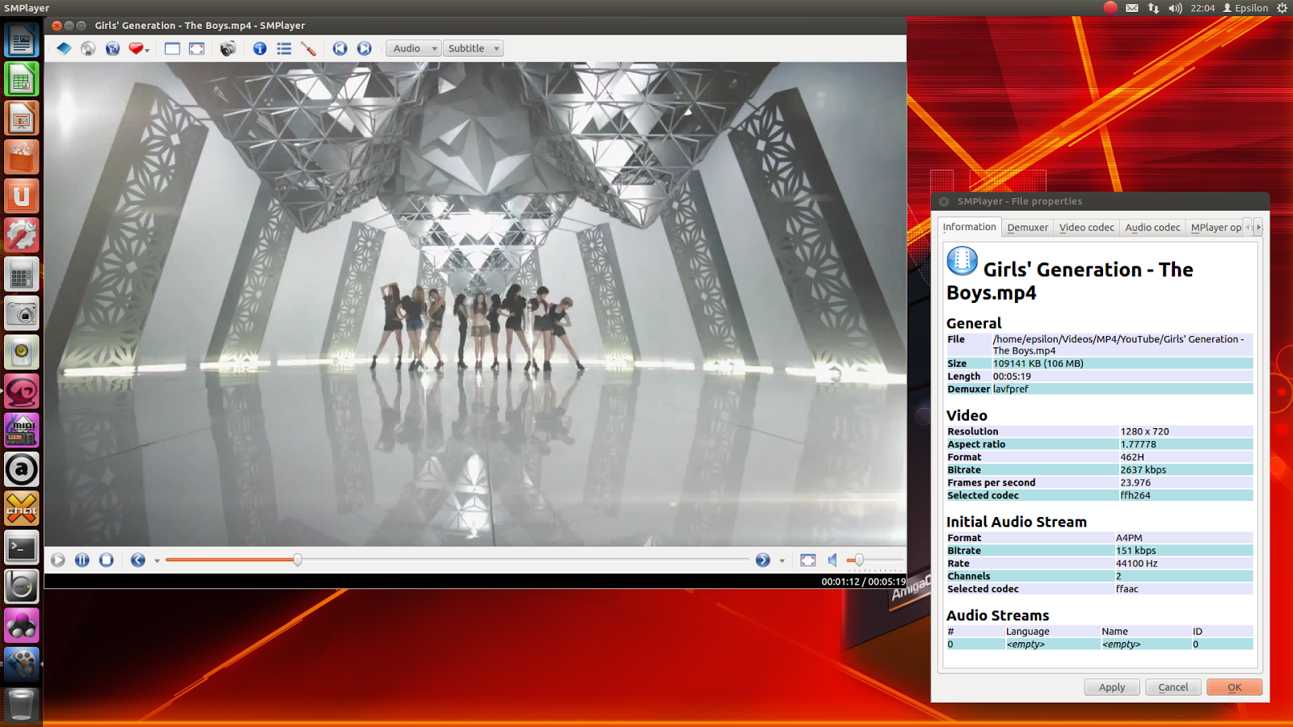The image size is (1293, 727).
Task: Select the Information tab in File properties
Action: [969, 227]
